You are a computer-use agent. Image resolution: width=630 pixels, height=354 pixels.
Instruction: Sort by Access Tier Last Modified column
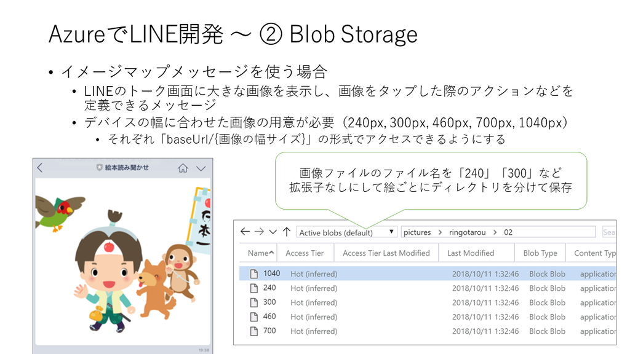(x=386, y=253)
